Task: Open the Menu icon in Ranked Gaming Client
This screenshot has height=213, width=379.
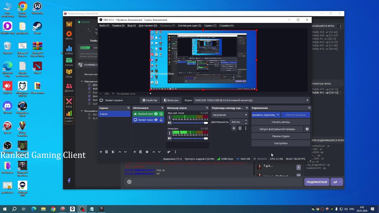Action: (69, 35)
